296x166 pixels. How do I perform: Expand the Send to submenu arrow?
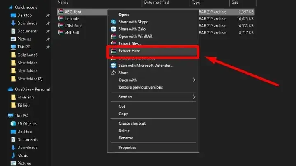(x=194, y=97)
